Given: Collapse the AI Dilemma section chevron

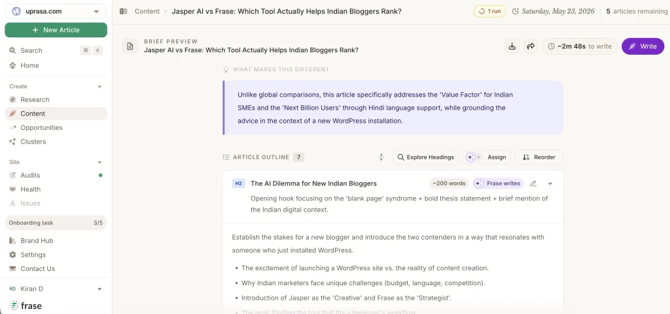Looking at the screenshot, I should tap(550, 183).
